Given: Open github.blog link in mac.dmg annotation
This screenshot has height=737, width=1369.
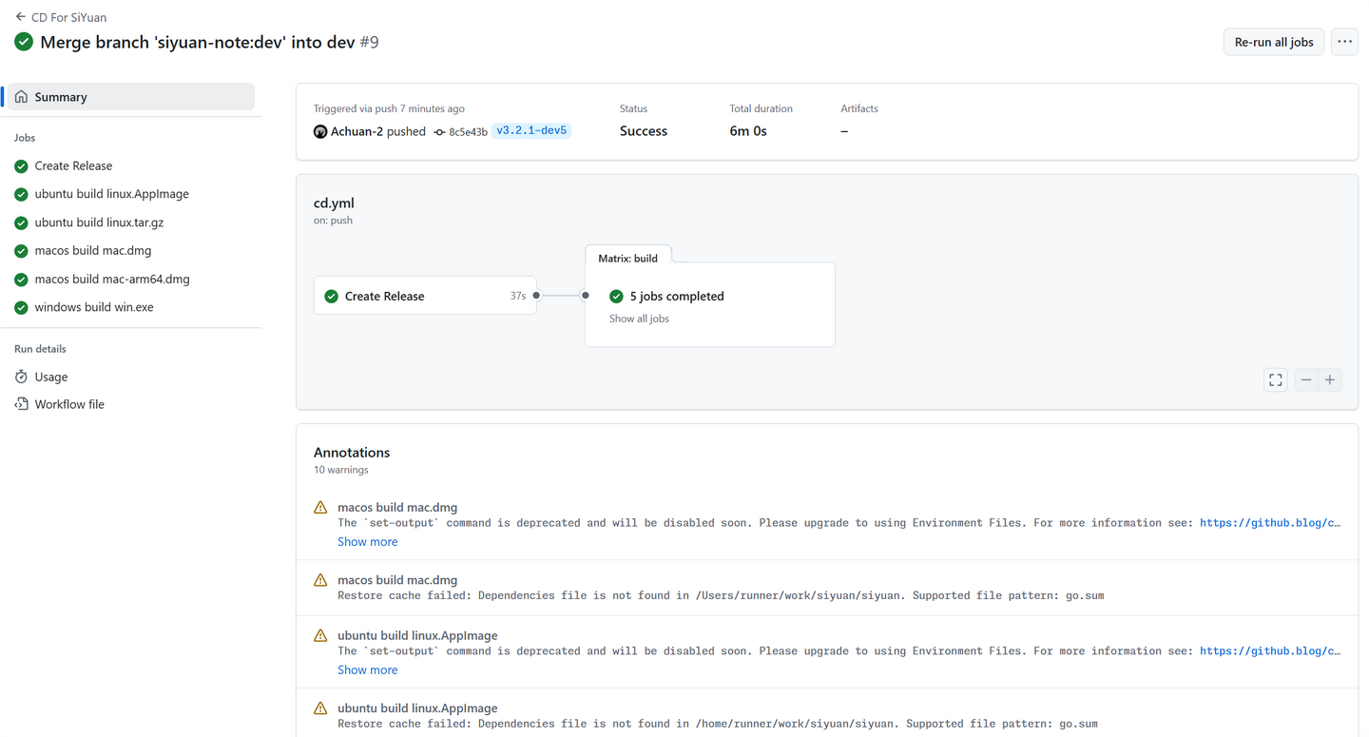Looking at the screenshot, I should (1270, 523).
